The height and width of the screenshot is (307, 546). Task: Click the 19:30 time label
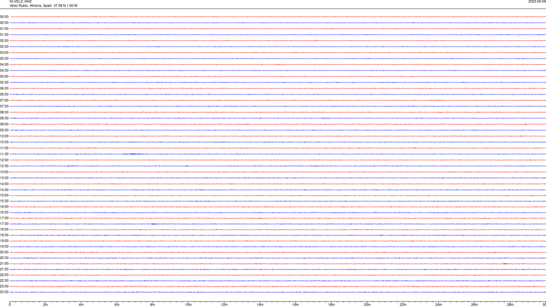[4, 246]
